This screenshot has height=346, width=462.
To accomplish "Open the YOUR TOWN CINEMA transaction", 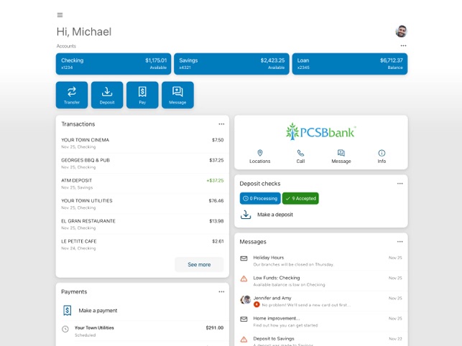I will (x=142, y=143).
